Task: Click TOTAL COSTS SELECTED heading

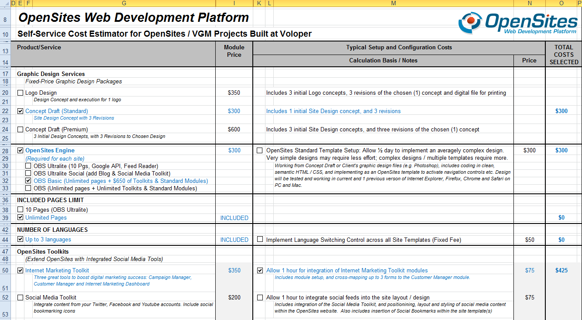Action: coord(564,55)
